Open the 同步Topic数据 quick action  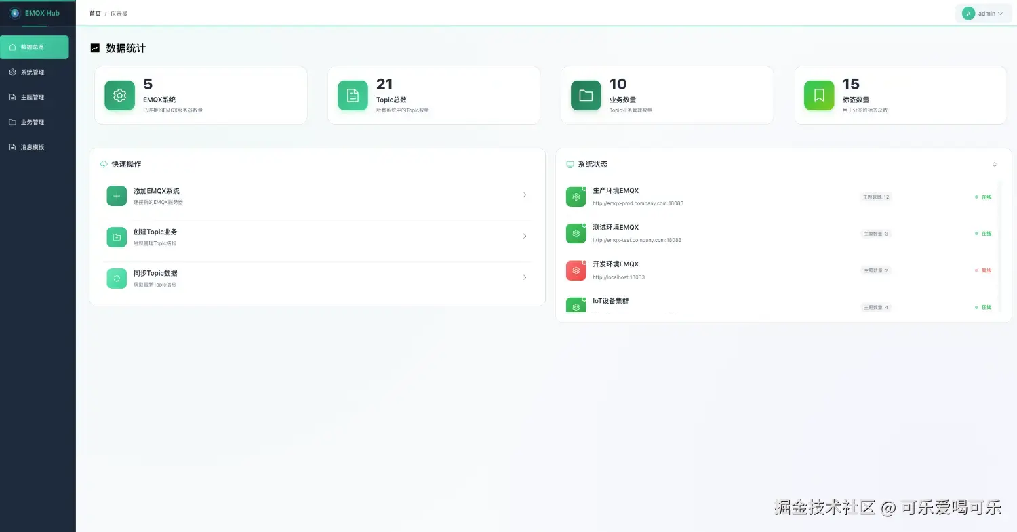(317, 279)
